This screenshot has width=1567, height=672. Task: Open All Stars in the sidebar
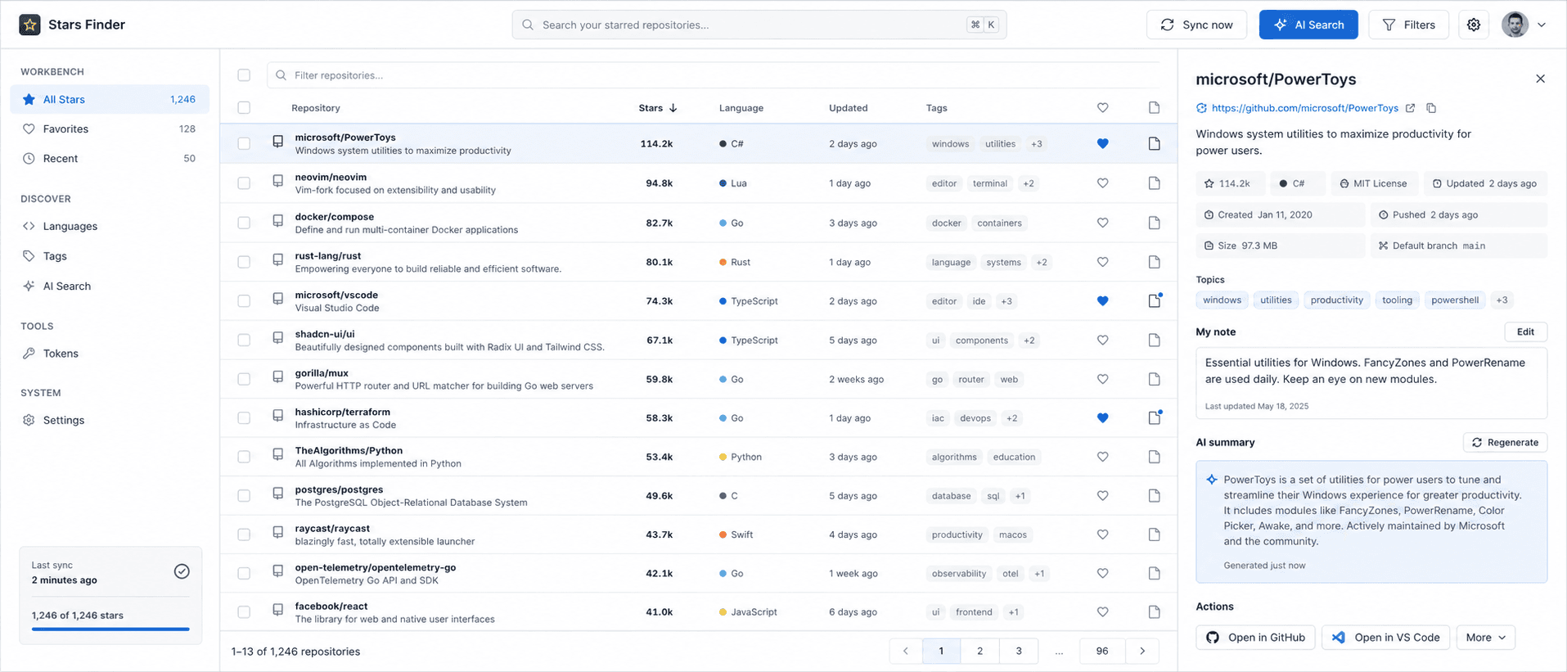[110, 99]
